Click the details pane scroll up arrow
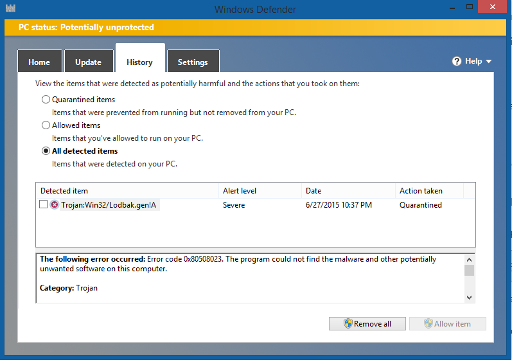512x360 pixels. point(469,260)
